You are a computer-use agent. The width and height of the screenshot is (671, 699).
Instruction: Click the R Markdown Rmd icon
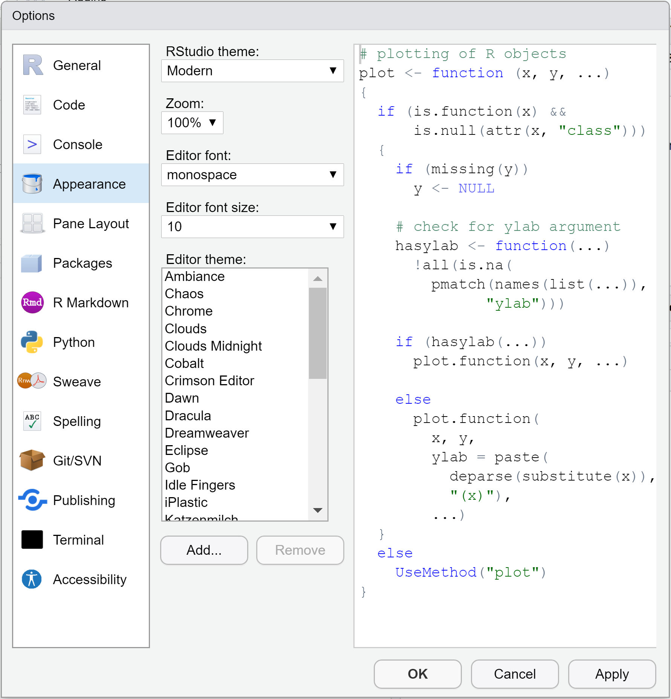coord(32,302)
